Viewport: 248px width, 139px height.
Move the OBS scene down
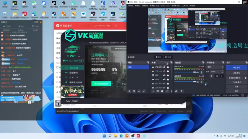pyautogui.click(x=144, y=91)
